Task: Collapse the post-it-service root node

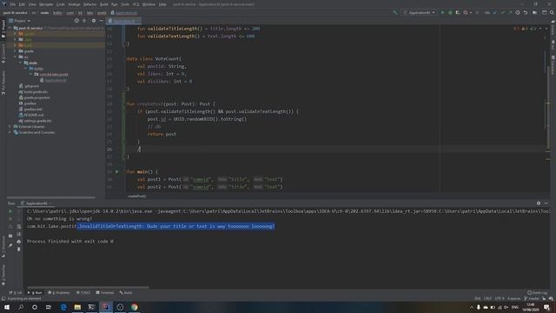Action: click(x=10, y=28)
